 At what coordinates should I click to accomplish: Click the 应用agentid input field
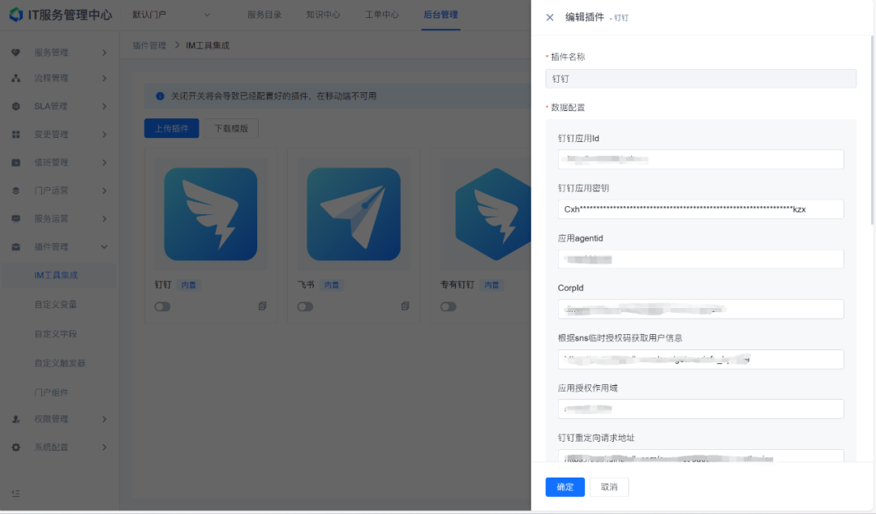[x=701, y=259]
